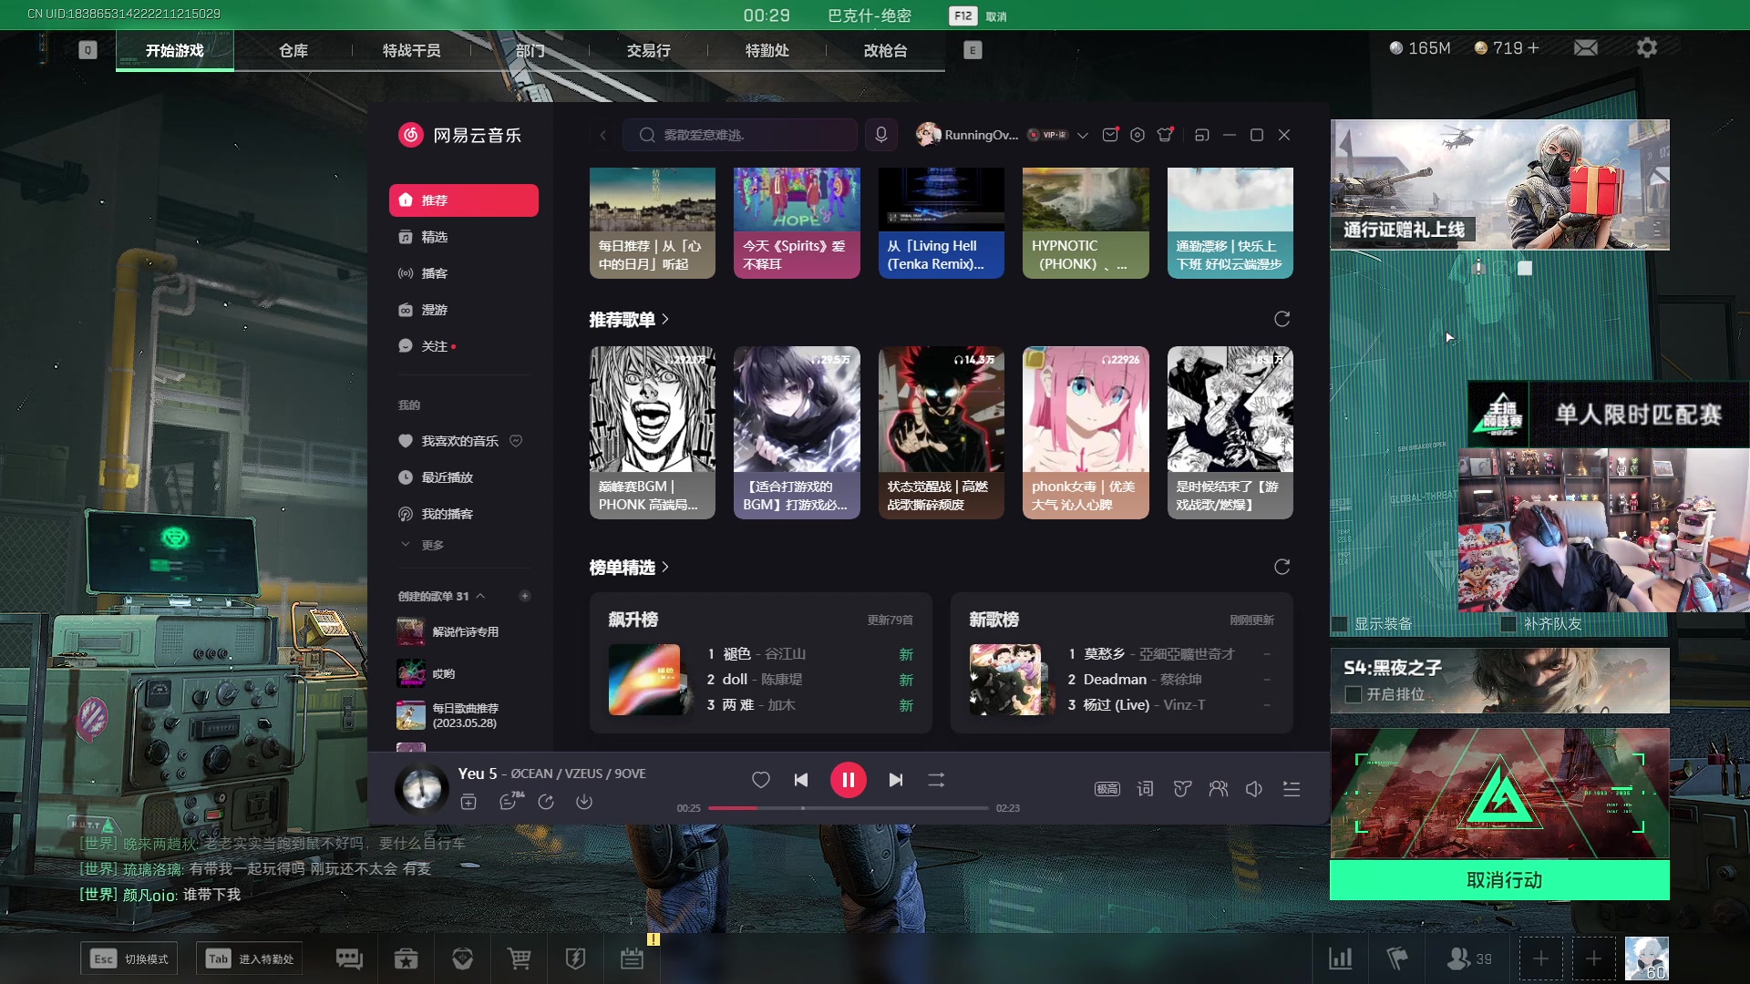This screenshot has width=1750, height=984.
Task: Open the 改枪台 game tab
Action: click(885, 50)
